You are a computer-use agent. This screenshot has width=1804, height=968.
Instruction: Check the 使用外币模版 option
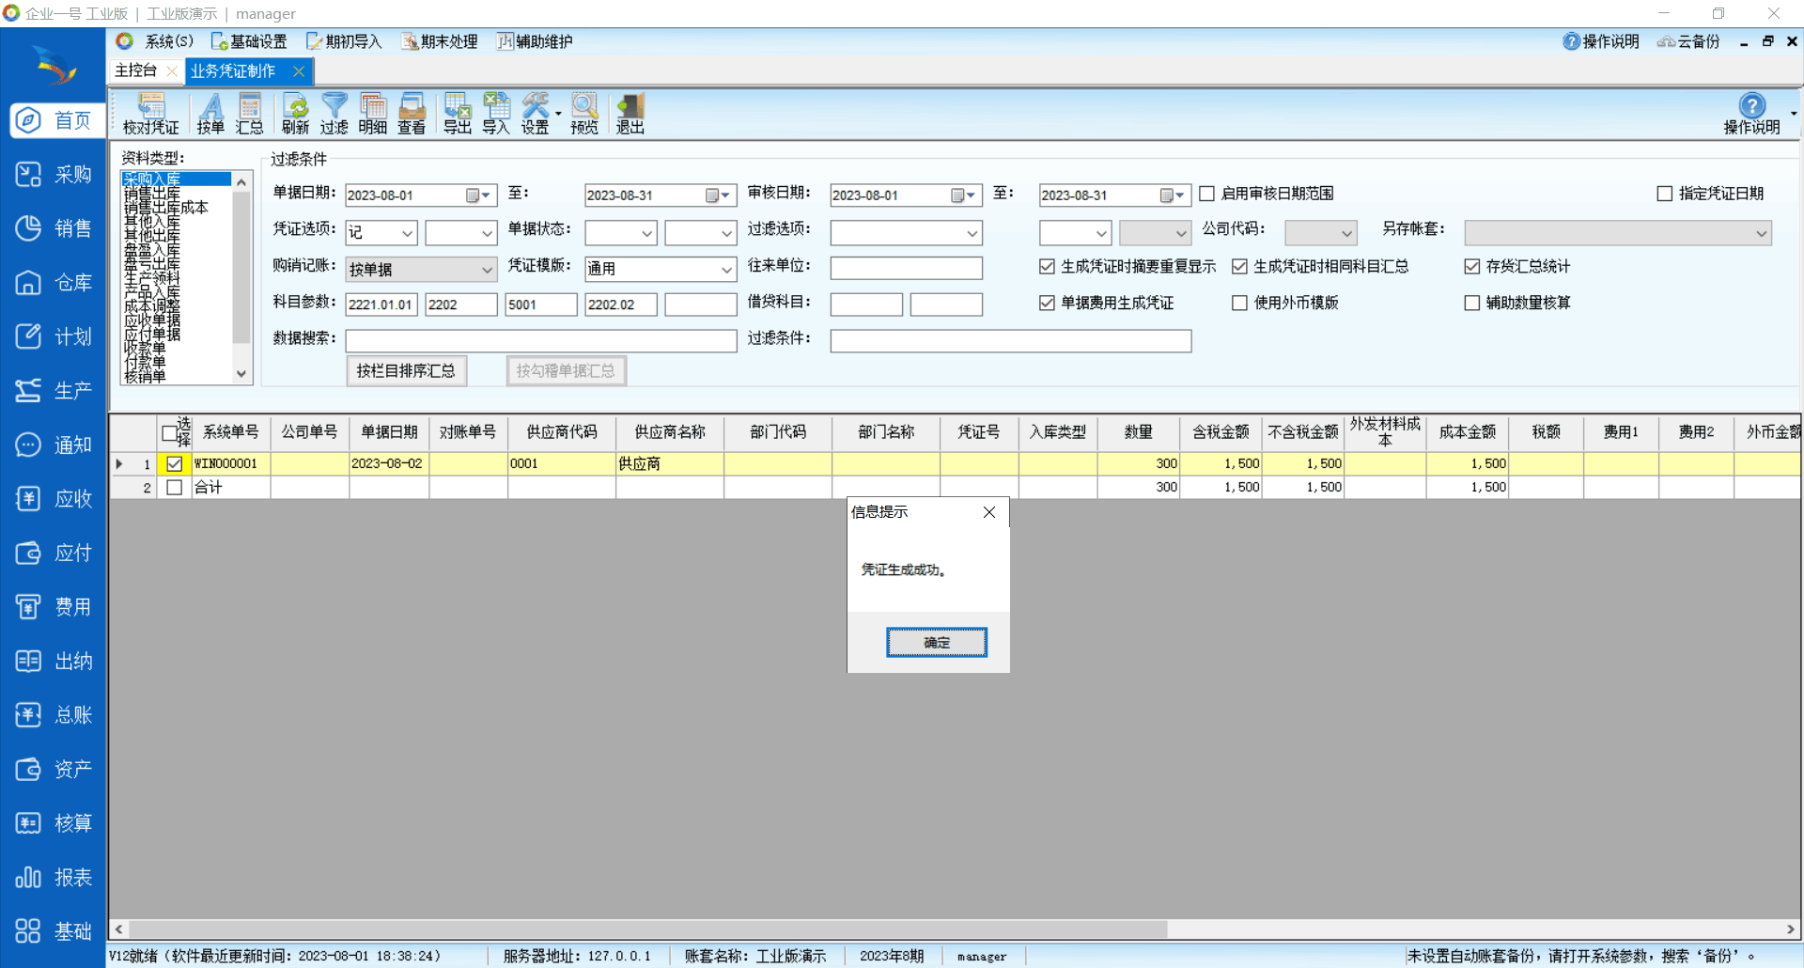(1240, 303)
